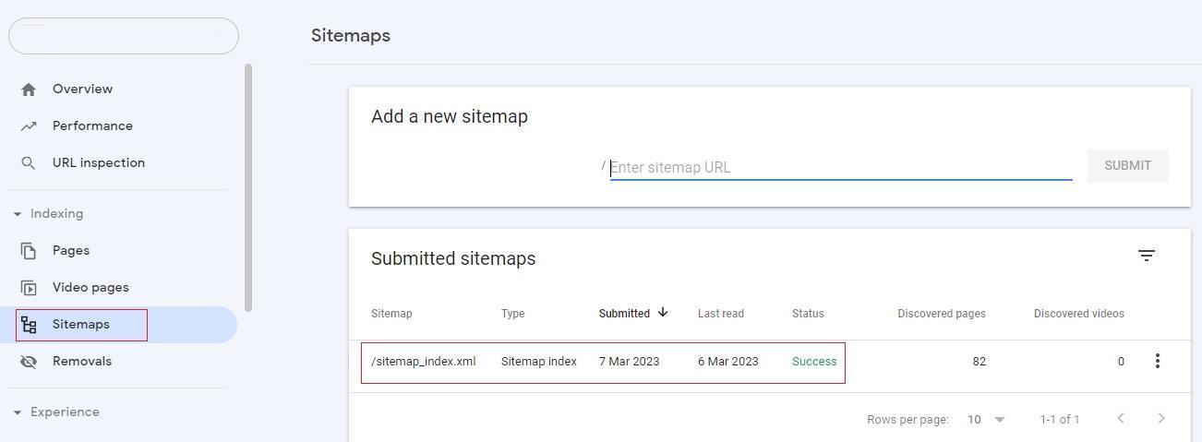Collapse the Indexing section
This screenshot has height=442, width=1202.
(x=18, y=214)
